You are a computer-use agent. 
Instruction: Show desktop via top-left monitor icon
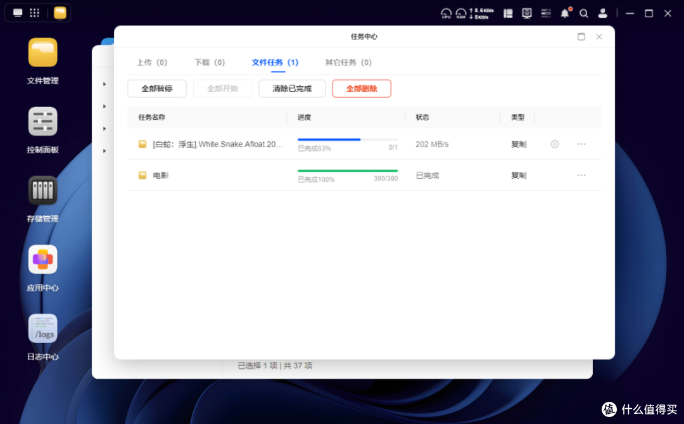point(18,13)
